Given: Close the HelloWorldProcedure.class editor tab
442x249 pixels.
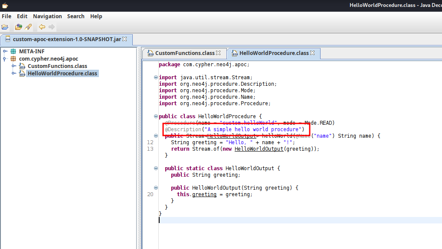Looking at the screenshot, I should (x=312, y=53).
